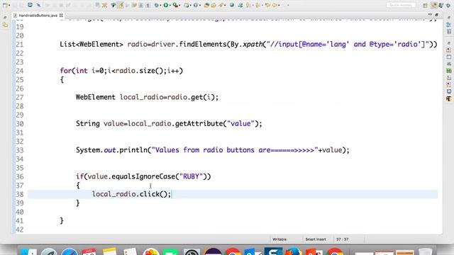Minimize the editor area
454x255 pixels.
430,14
